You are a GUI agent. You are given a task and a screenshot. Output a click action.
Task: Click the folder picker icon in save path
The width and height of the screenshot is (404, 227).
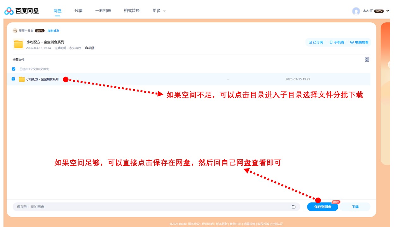[x=294, y=207]
